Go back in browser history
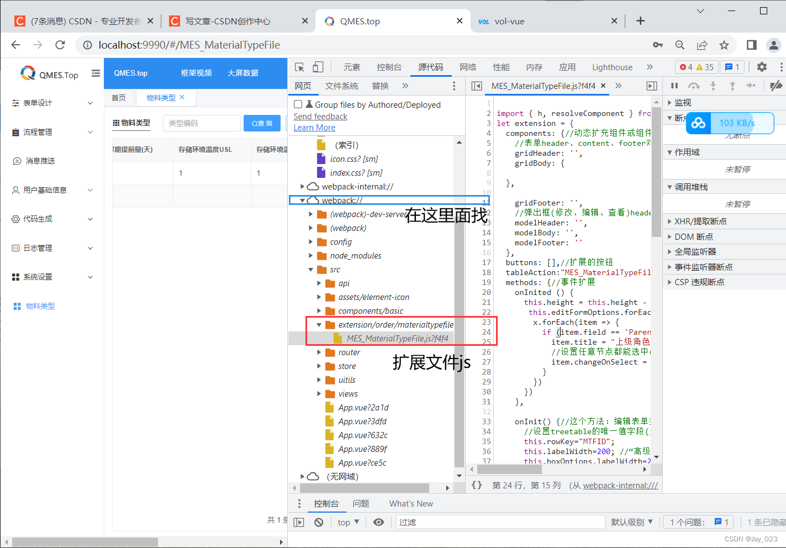The image size is (786, 548). click(x=15, y=45)
